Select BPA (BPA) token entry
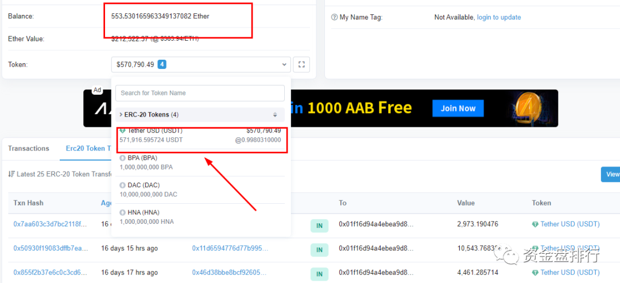620x283 pixels. click(200, 162)
